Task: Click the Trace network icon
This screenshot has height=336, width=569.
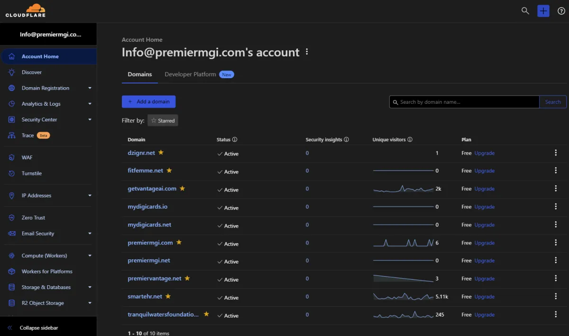Action: [12, 136]
